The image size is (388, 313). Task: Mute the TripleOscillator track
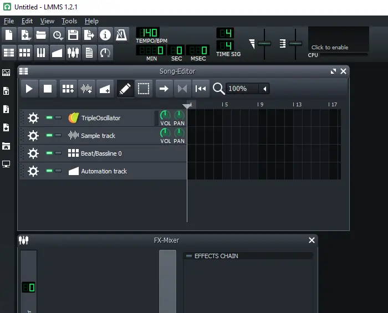tap(49, 118)
